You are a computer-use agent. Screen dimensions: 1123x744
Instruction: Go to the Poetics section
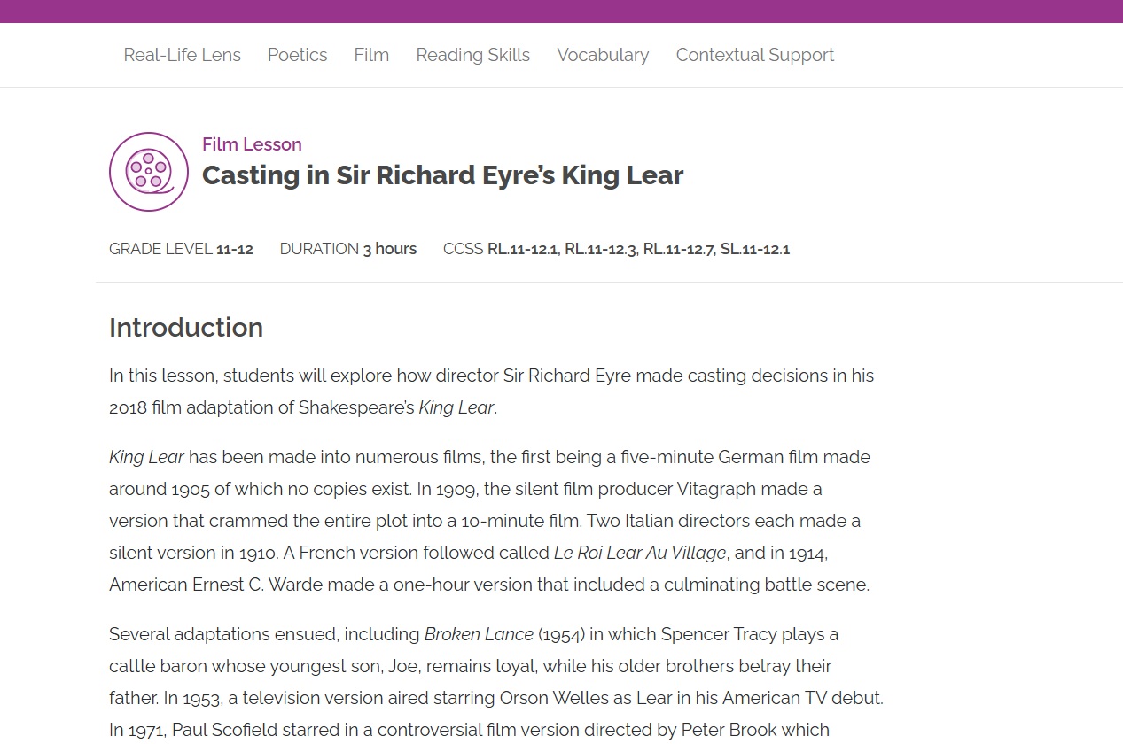click(x=297, y=55)
